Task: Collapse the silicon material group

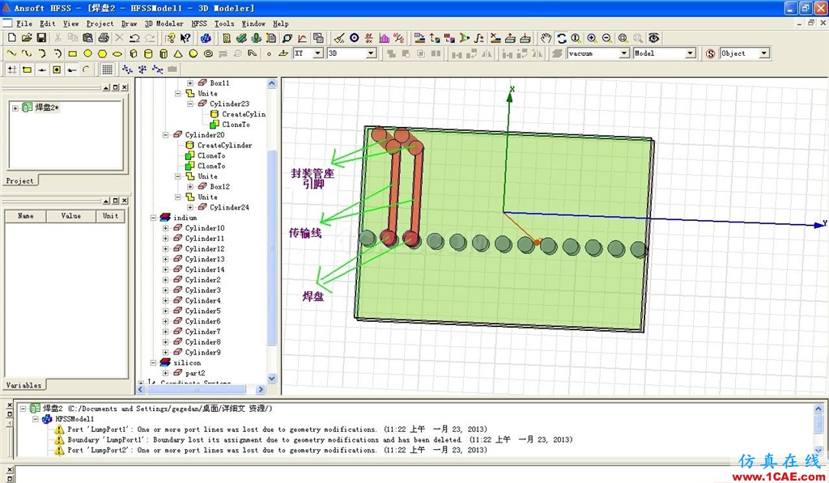Action: click(153, 362)
